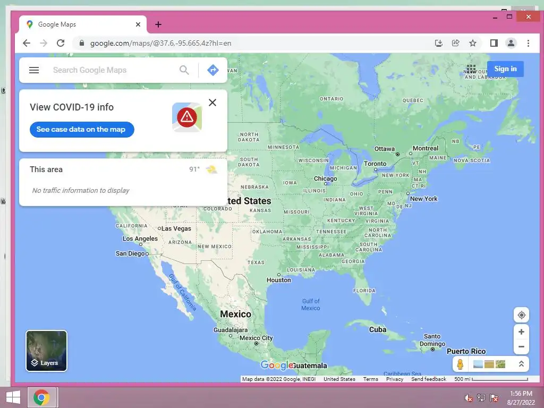Click the Toronto map label
The image size is (544, 408).
(375, 164)
